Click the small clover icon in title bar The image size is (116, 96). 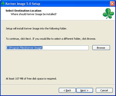click(x=3, y=4)
